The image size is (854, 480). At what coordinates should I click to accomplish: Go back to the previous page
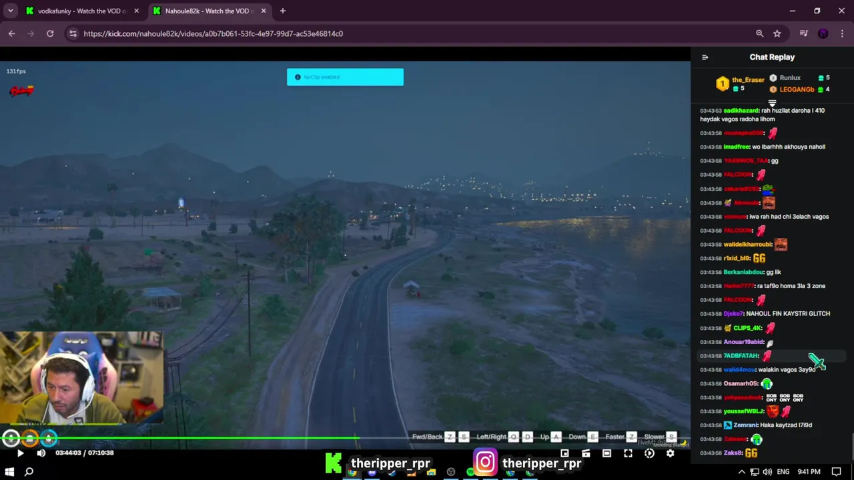(x=11, y=33)
